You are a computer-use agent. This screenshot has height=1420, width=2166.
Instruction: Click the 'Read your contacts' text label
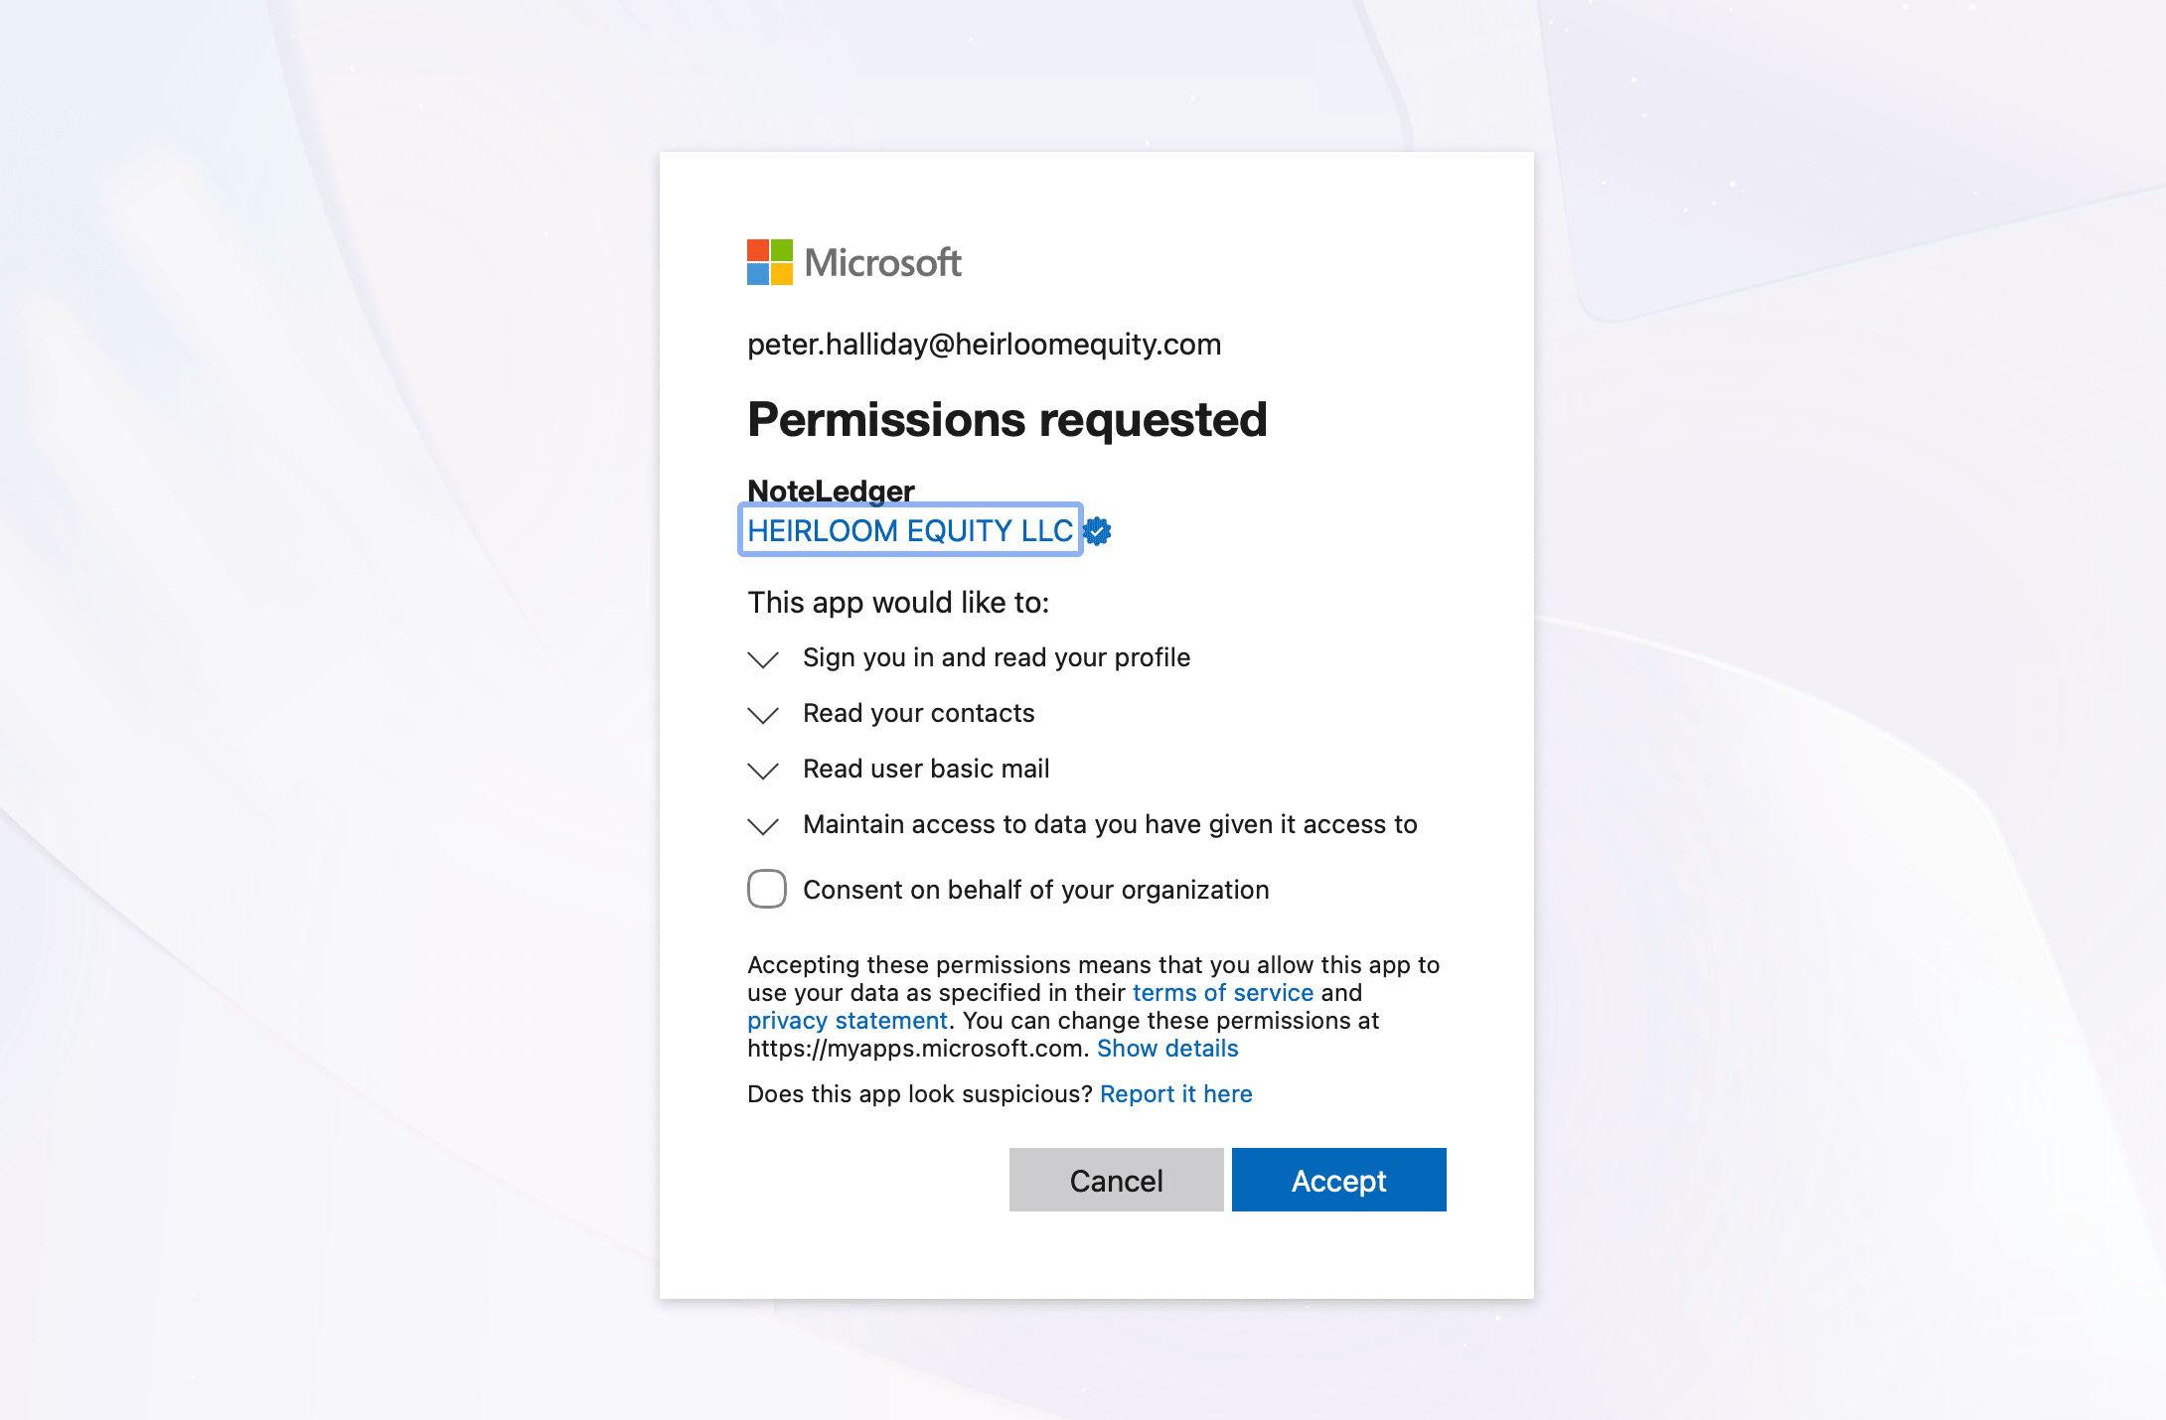tap(919, 713)
